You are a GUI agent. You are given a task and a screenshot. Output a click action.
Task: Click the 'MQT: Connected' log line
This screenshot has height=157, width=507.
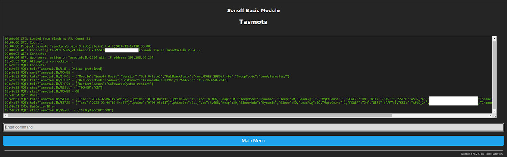pyautogui.click(x=25, y=65)
